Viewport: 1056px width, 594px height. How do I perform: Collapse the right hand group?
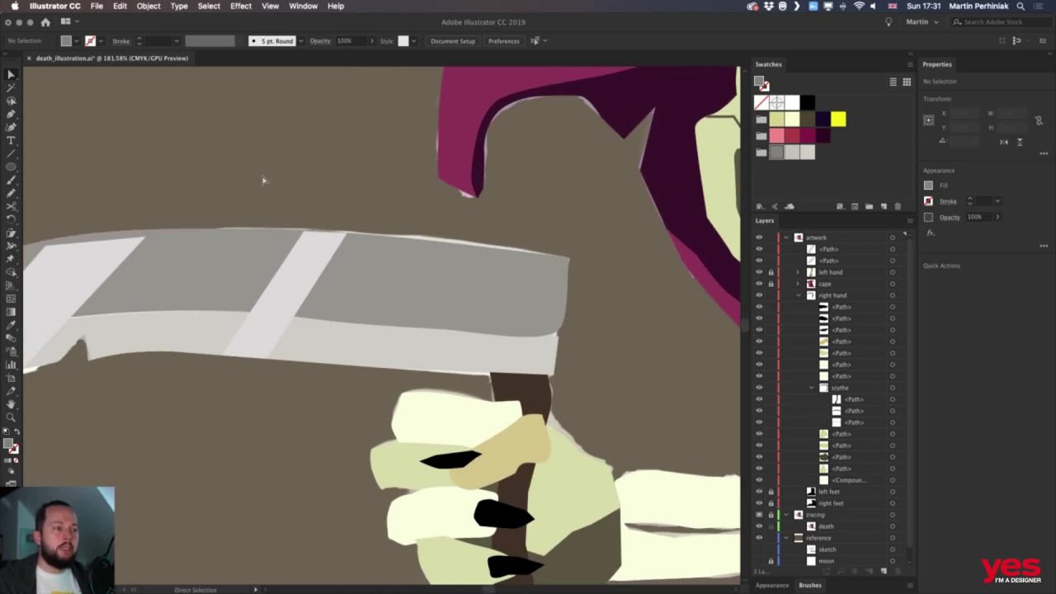(798, 295)
